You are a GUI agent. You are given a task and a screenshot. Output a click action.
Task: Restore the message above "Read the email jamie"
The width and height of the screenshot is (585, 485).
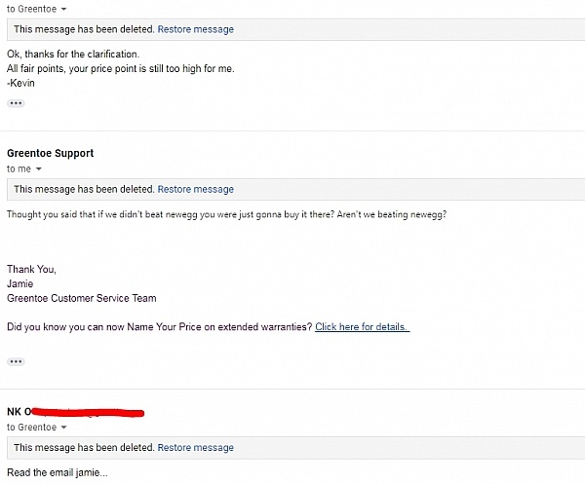coord(195,448)
